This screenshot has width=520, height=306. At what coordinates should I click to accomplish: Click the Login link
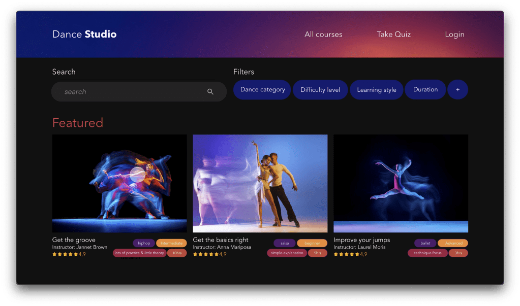click(454, 35)
